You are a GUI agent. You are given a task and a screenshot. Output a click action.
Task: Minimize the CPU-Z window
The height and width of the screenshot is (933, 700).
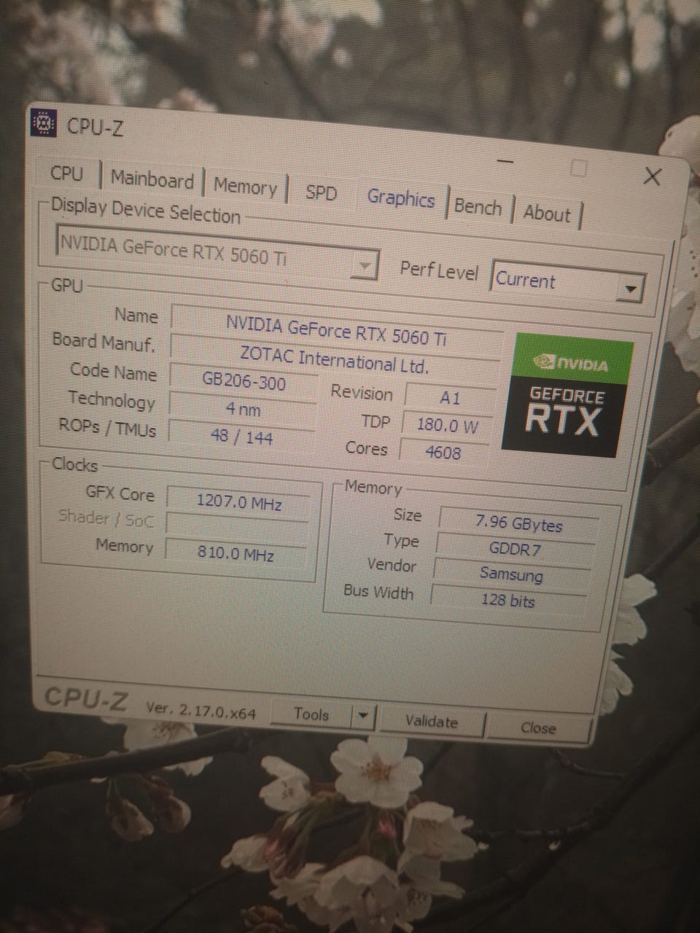click(506, 161)
